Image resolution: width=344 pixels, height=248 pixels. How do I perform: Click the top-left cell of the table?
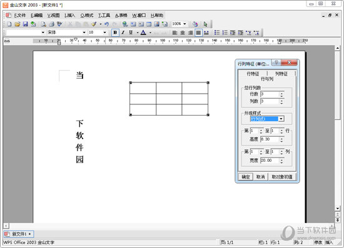(x=143, y=88)
